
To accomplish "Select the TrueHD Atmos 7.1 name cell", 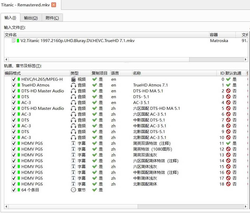I will [150, 85].
